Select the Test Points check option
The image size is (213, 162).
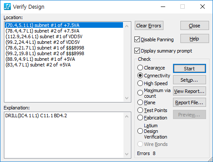click(x=140, y=110)
